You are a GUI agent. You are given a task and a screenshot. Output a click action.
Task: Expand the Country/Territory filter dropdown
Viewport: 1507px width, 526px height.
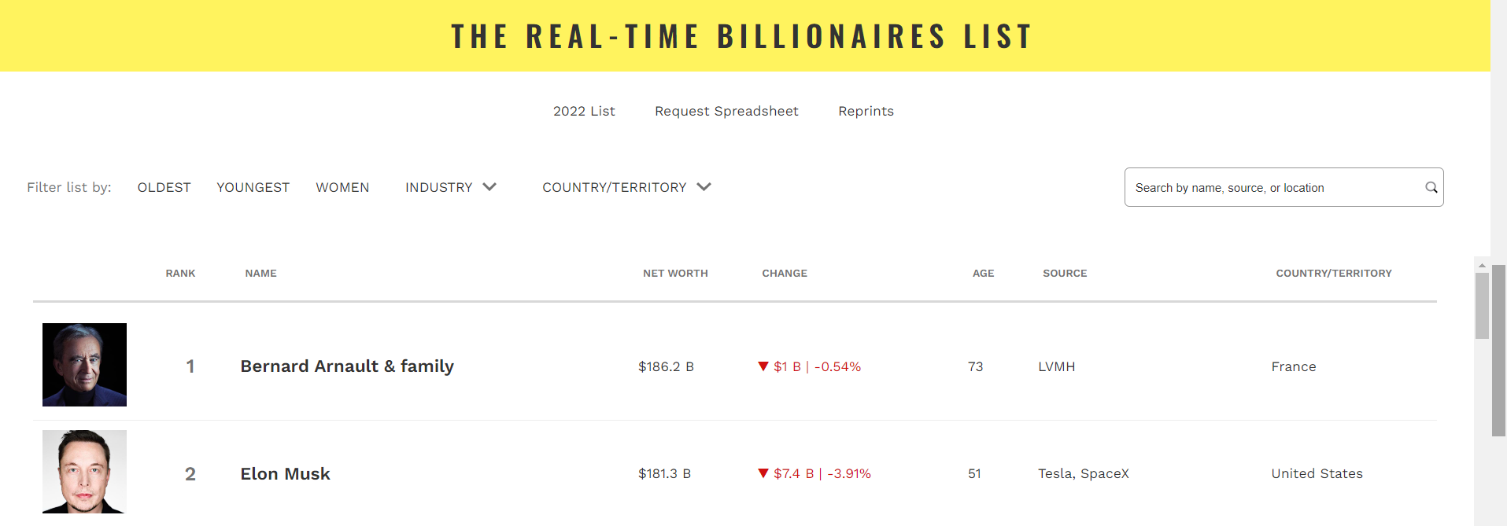pyautogui.click(x=615, y=187)
